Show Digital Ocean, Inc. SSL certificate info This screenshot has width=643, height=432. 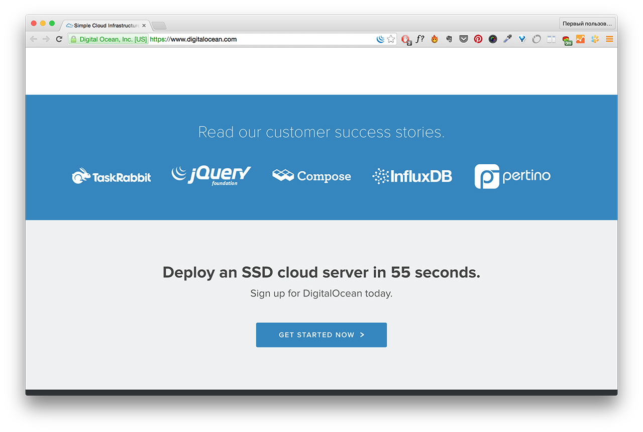[x=109, y=39]
